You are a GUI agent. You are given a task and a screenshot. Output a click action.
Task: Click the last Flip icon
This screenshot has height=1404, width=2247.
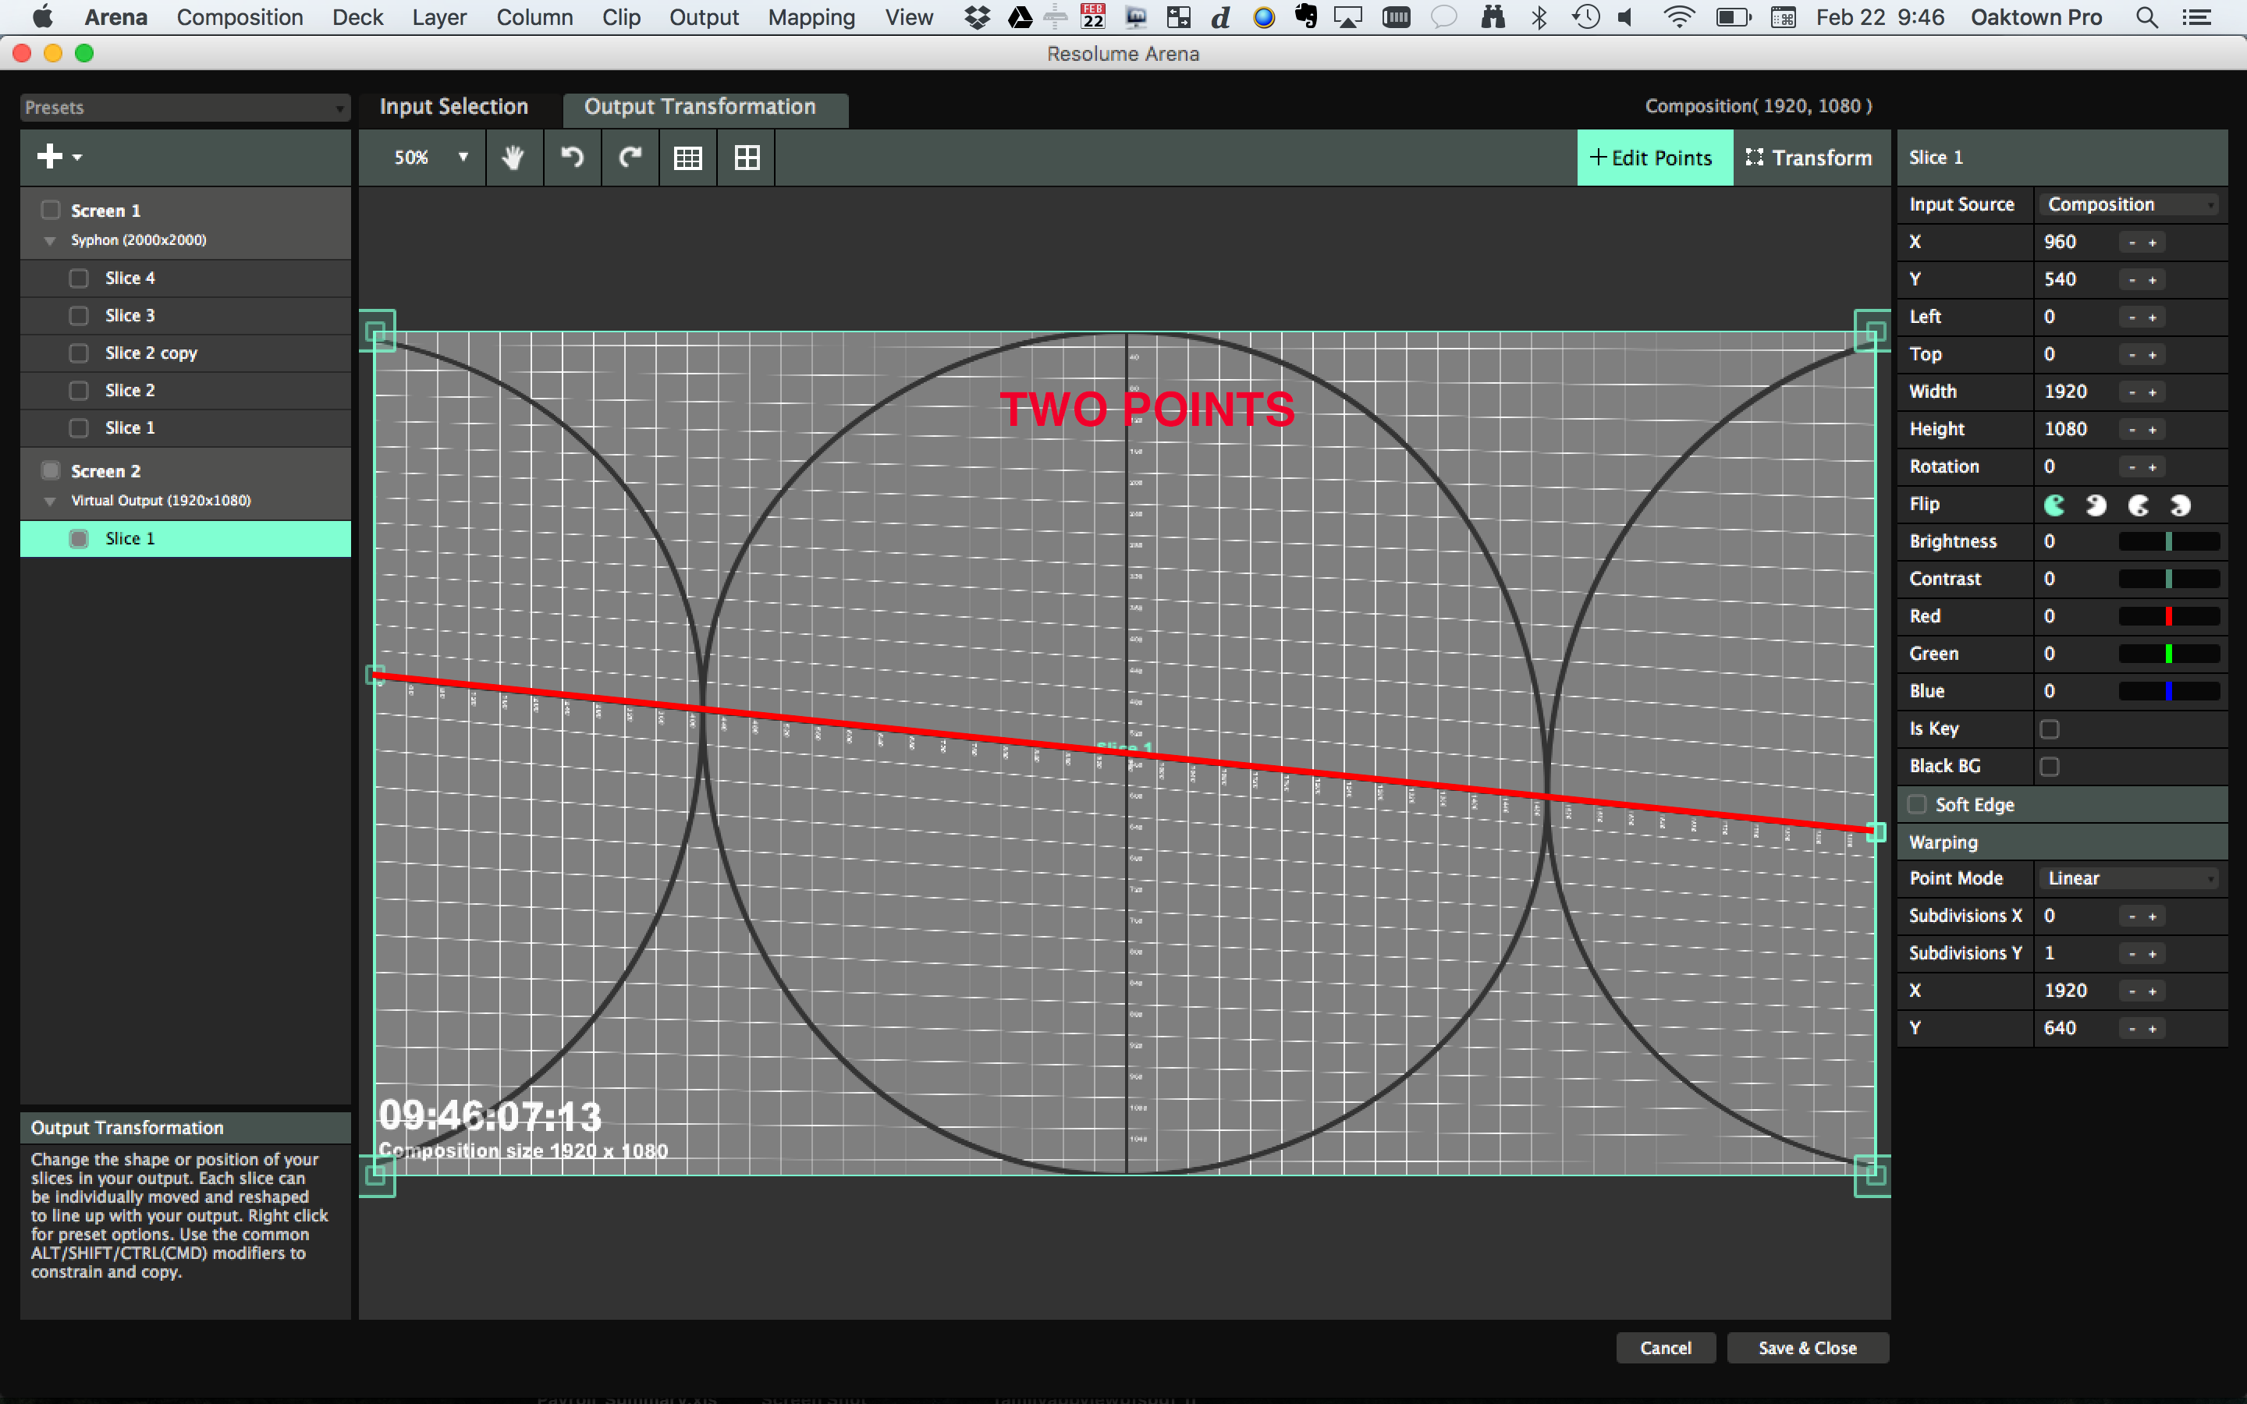(2180, 505)
